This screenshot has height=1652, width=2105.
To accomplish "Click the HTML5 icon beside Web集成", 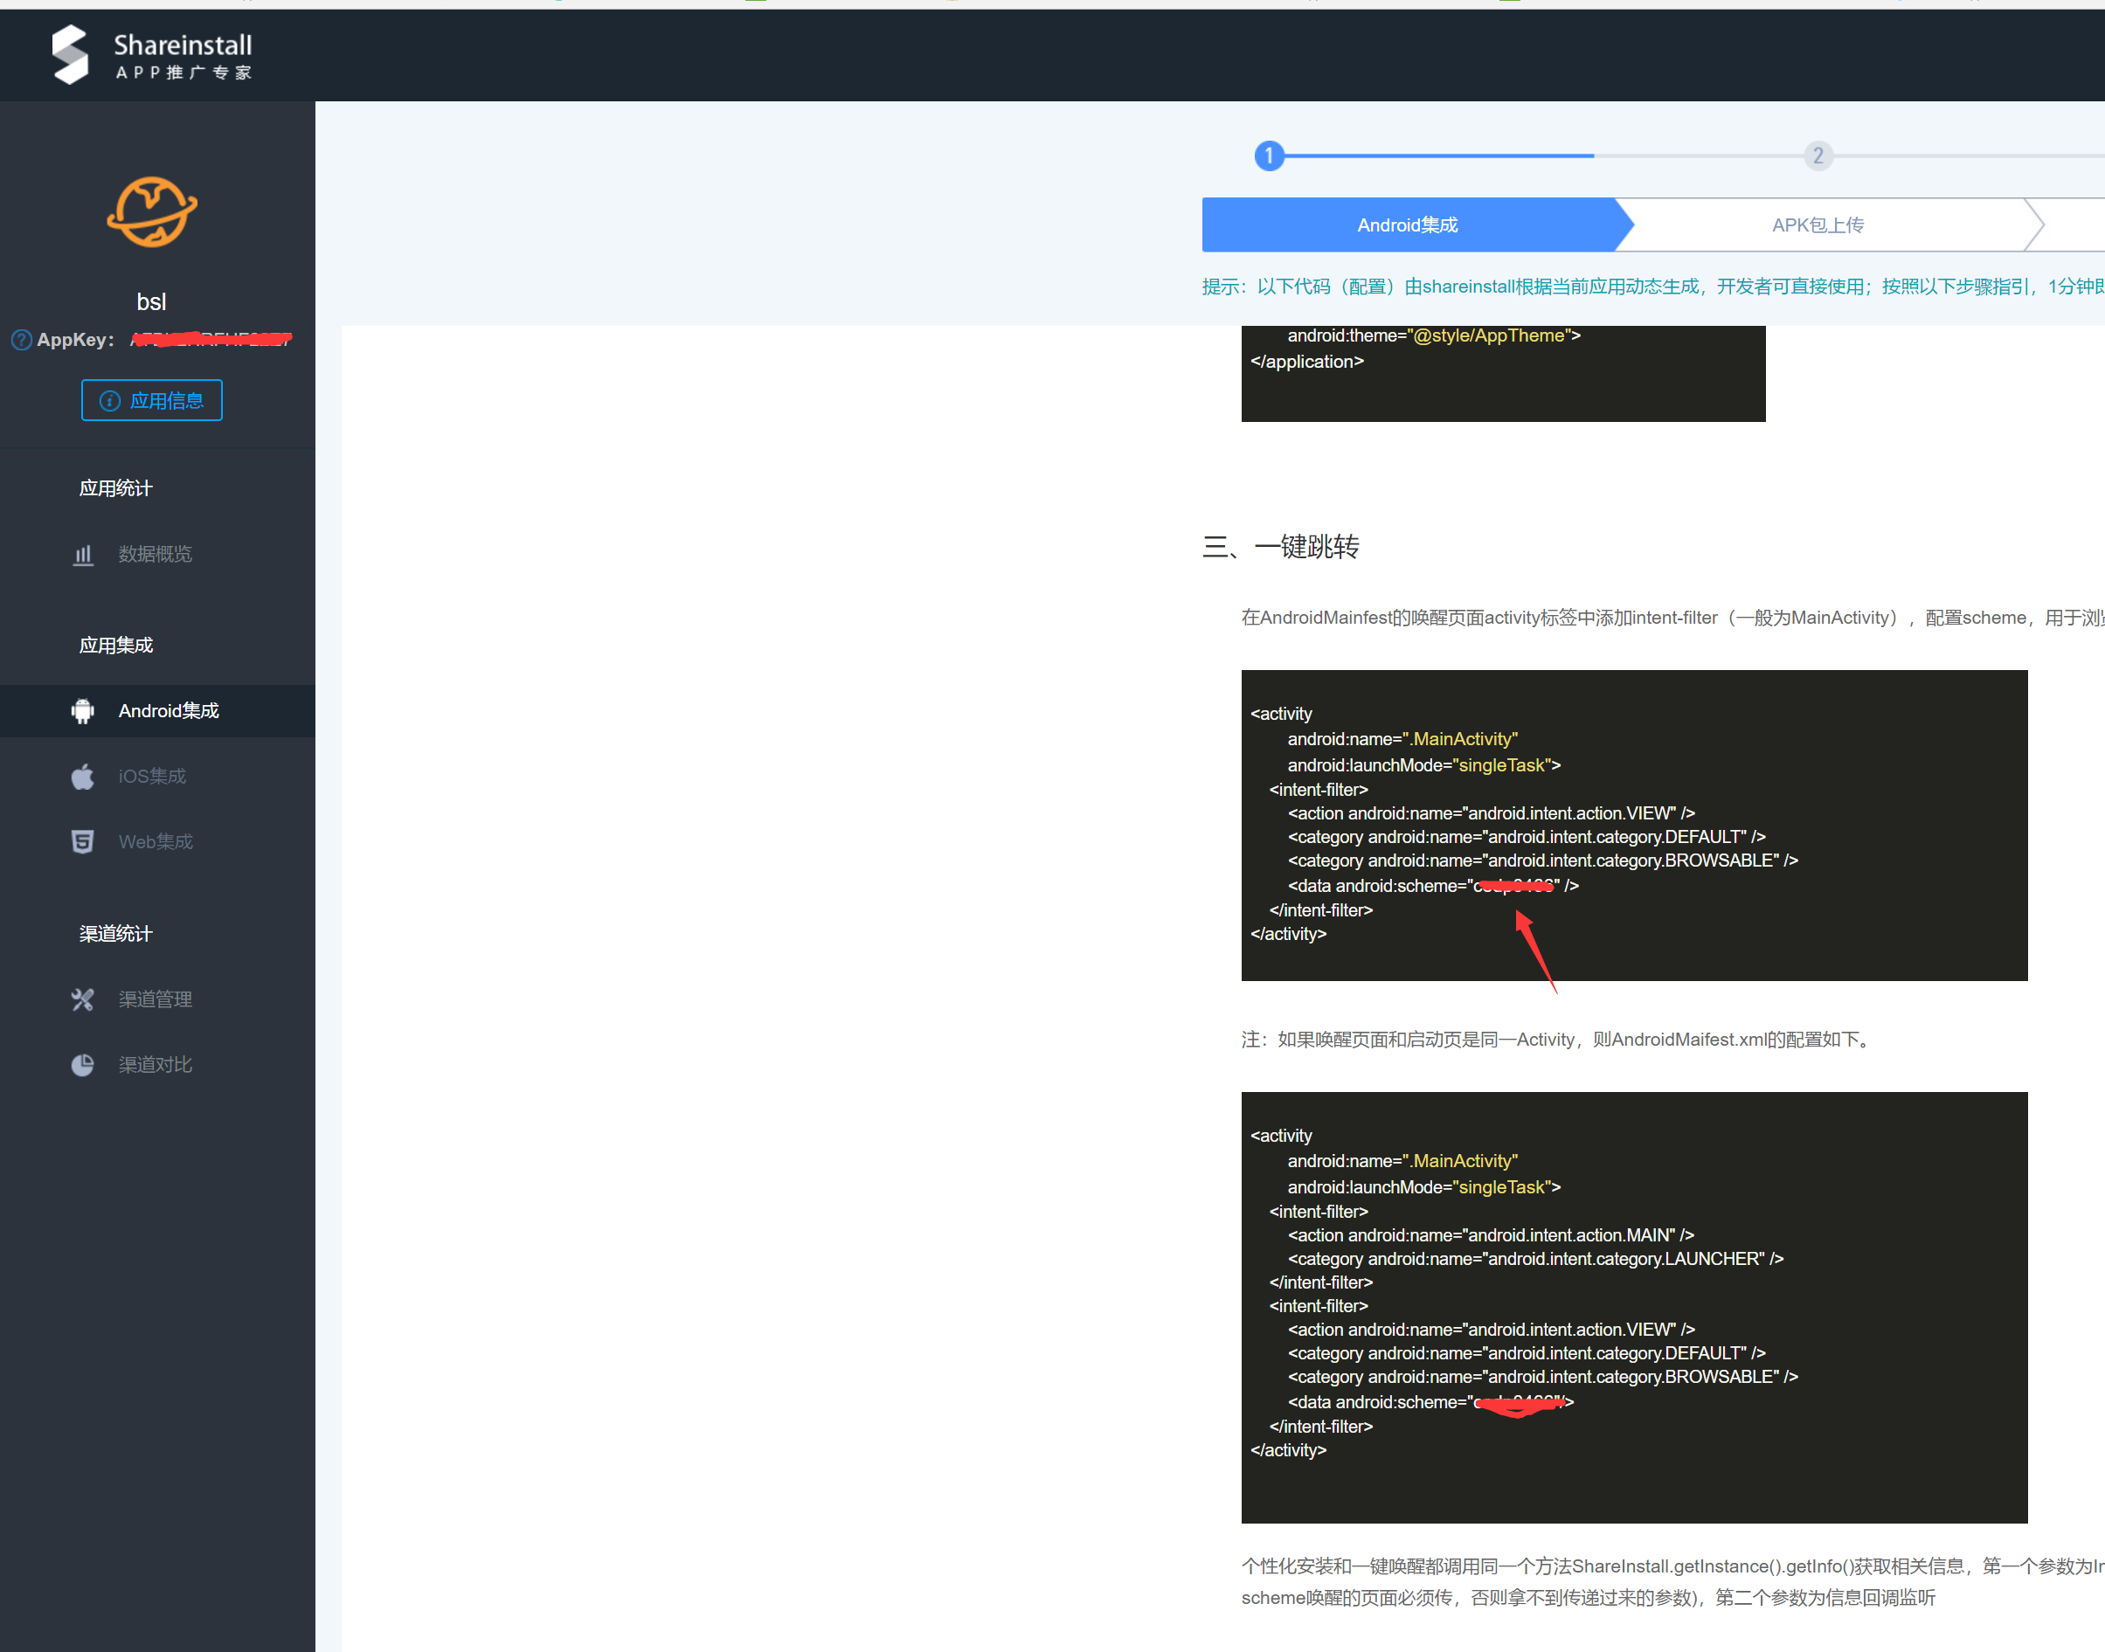I will (x=83, y=841).
